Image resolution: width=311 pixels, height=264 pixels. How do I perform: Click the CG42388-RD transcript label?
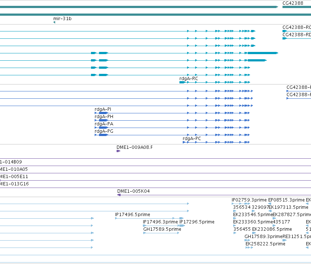(x=297, y=35)
